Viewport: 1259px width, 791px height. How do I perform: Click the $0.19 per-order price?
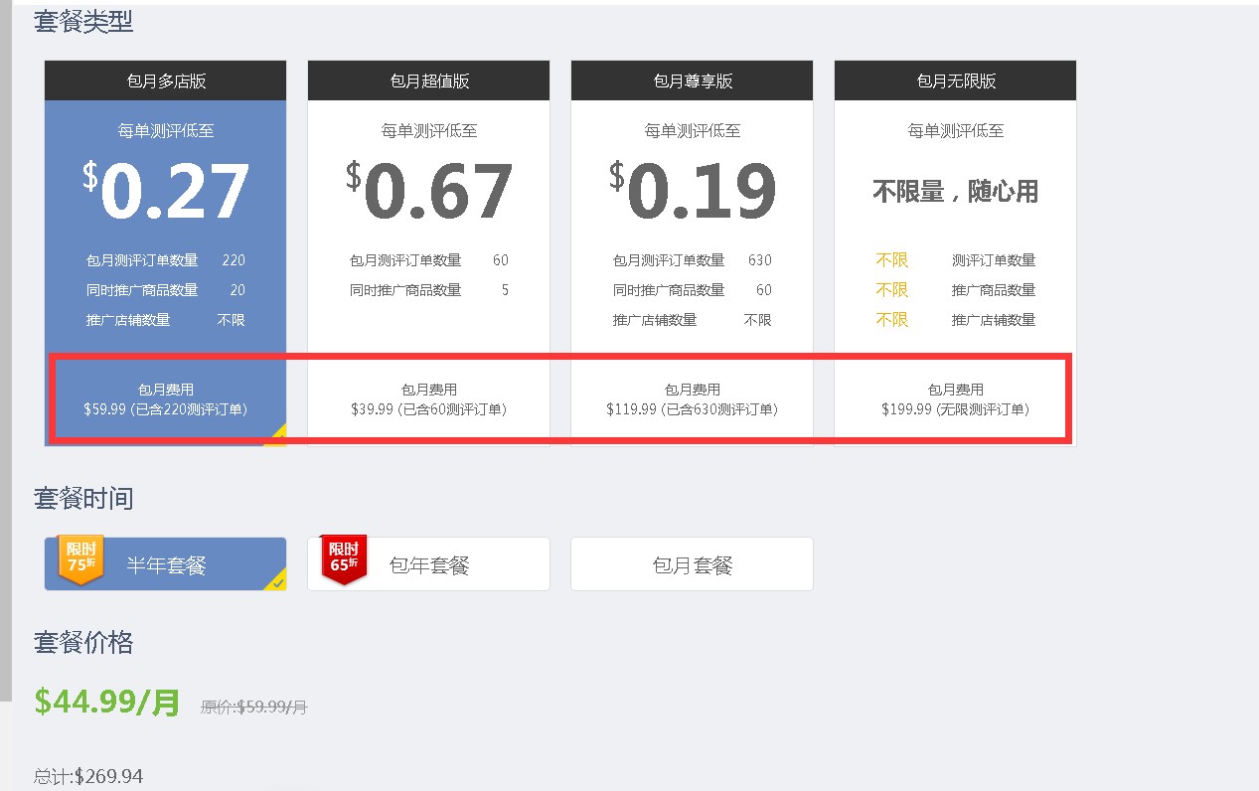pyautogui.click(x=692, y=192)
